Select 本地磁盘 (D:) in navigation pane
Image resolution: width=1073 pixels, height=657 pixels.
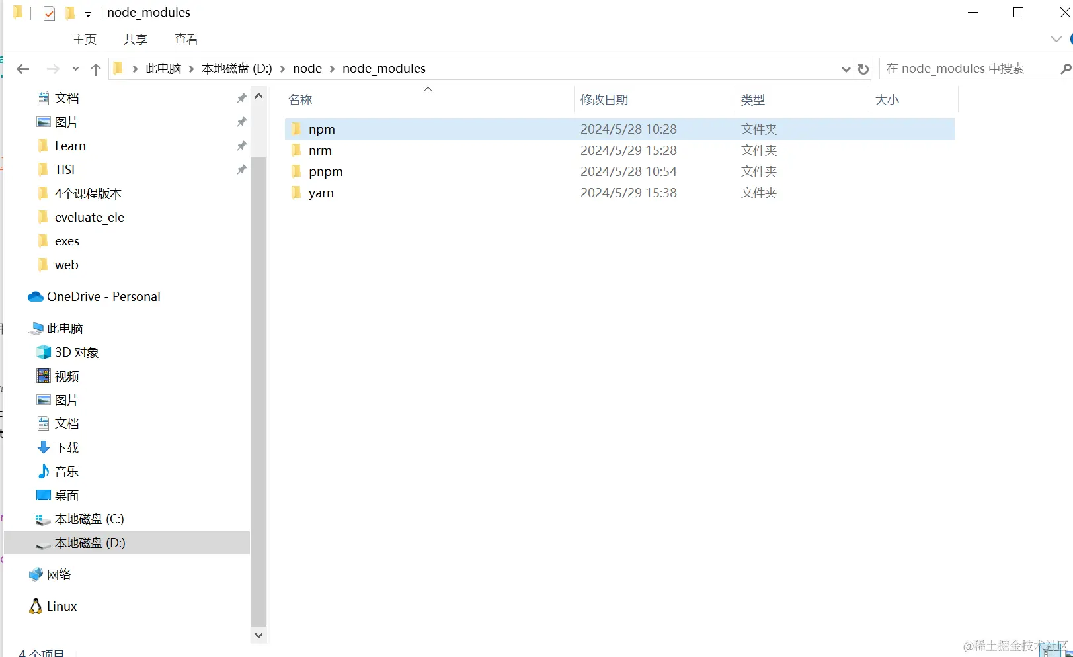tap(127, 543)
